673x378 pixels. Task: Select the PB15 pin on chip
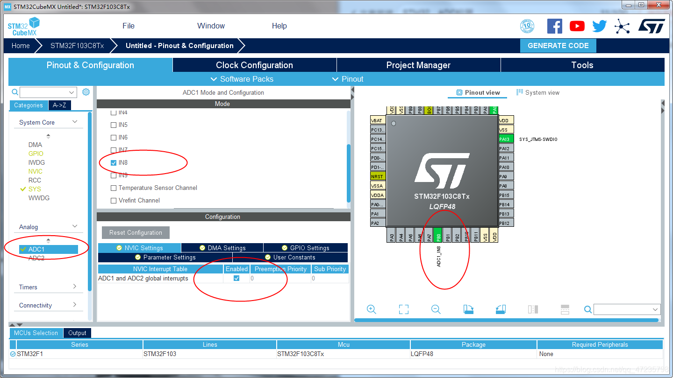point(506,195)
